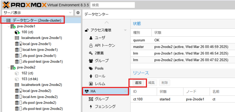Collapse the アクセス権限 menu section arrow
Screen dimensions: 235x112
[x=125, y=30]
